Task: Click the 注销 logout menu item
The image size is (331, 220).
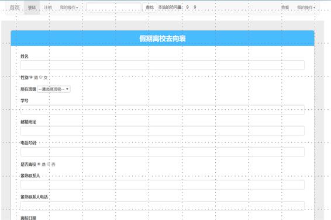Action: tap(48, 8)
